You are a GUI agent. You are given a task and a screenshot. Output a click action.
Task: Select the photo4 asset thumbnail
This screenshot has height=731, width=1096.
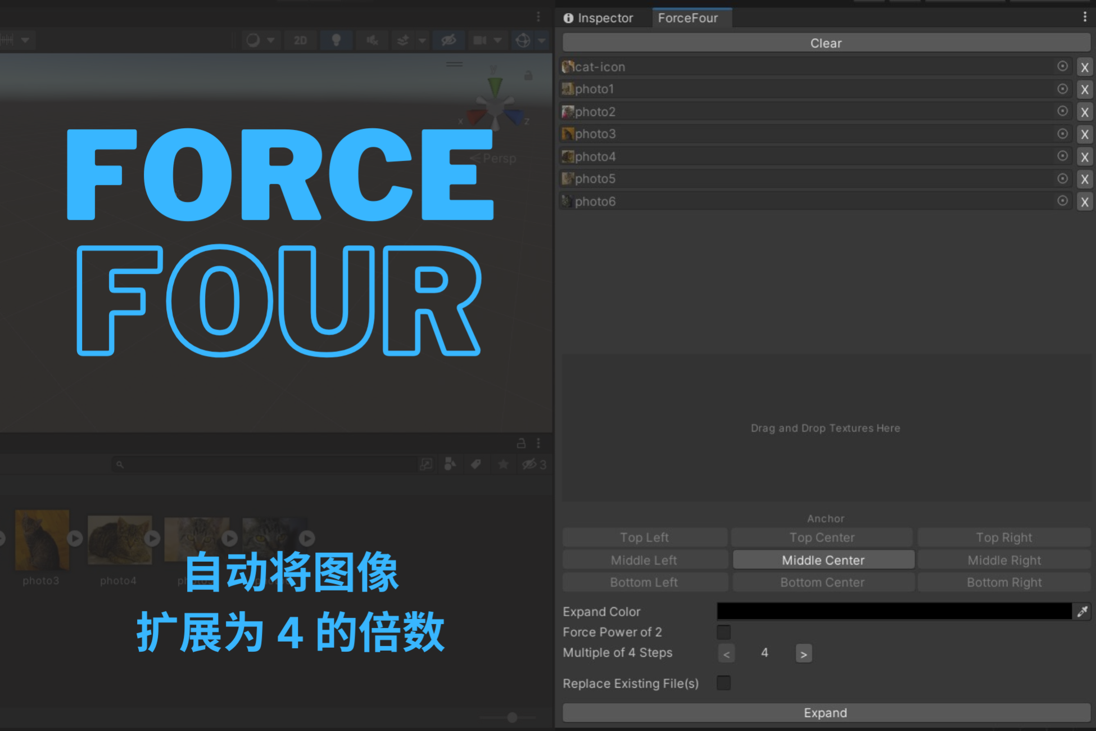pyautogui.click(x=119, y=540)
